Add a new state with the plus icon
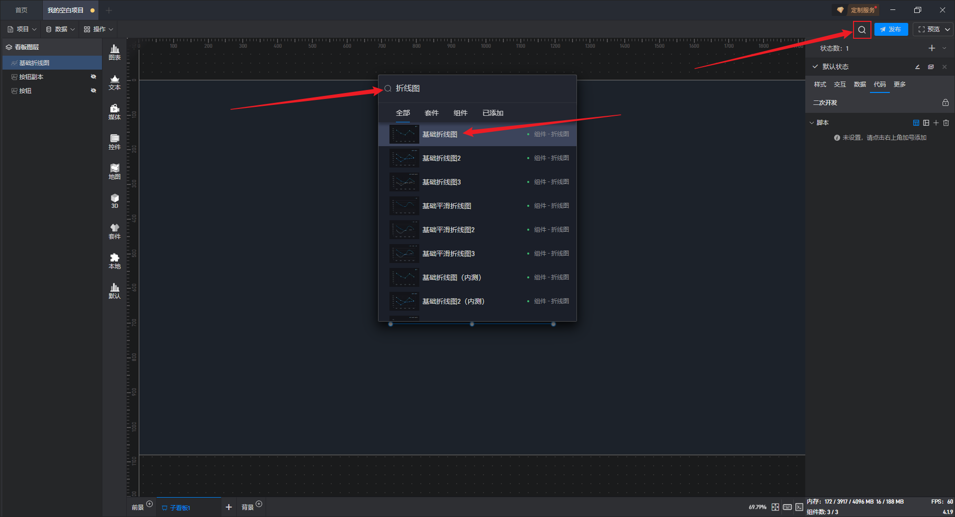Viewport: 955px width, 517px height. [x=932, y=48]
